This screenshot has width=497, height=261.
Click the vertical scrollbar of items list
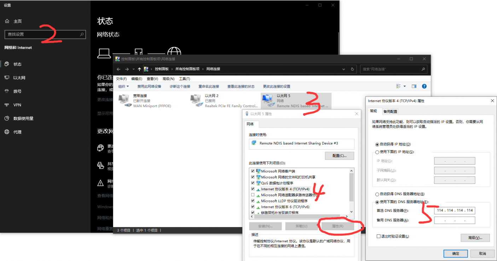pyautogui.click(x=351, y=191)
